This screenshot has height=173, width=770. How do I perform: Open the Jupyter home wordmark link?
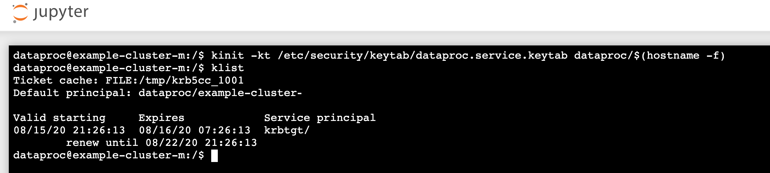61,12
